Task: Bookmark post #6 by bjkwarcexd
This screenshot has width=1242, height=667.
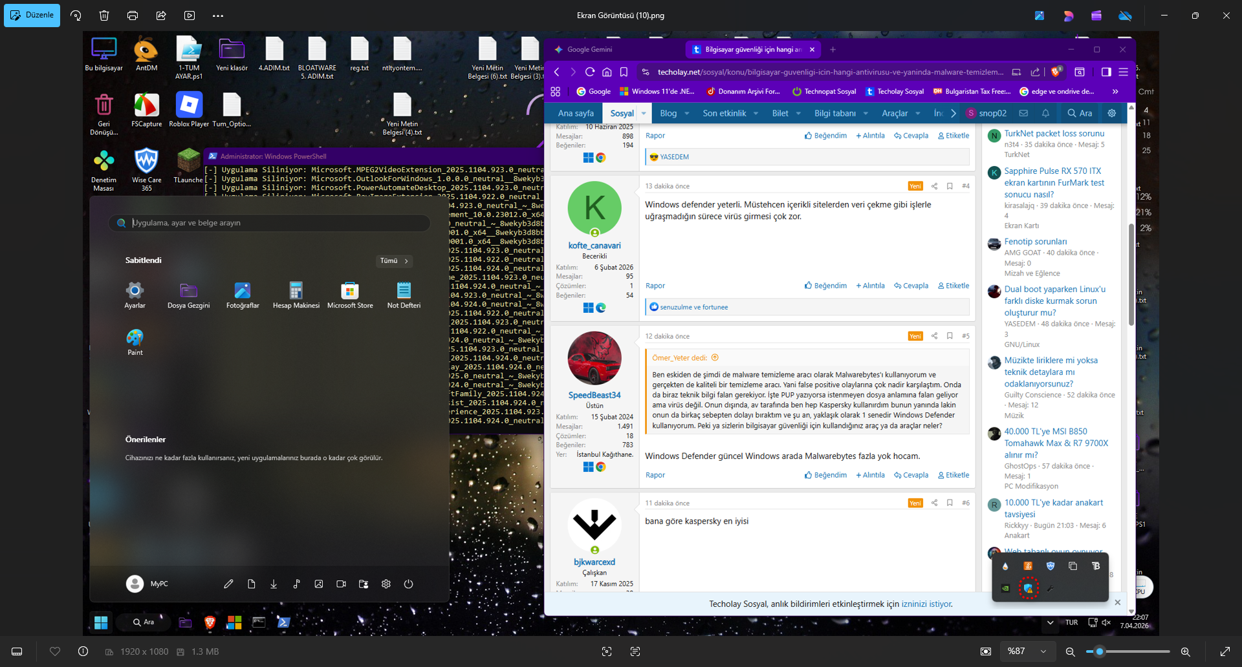Action: point(950,503)
